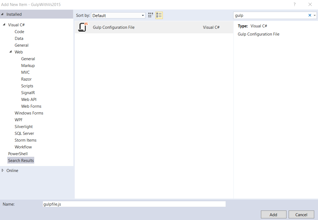Open the Sort by dropdown arrow
This screenshot has width=318, height=220.
coord(143,15)
